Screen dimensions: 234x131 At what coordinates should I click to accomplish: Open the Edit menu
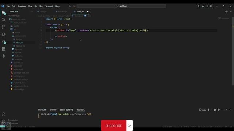pos(14,6)
